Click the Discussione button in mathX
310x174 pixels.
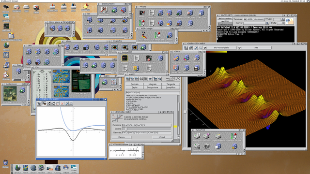153,87
